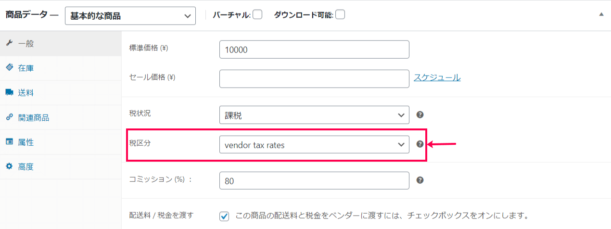Screen dimensions: 611x229
Task: Open the 基本的な商品 product type dropdown
Action: (x=130, y=16)
